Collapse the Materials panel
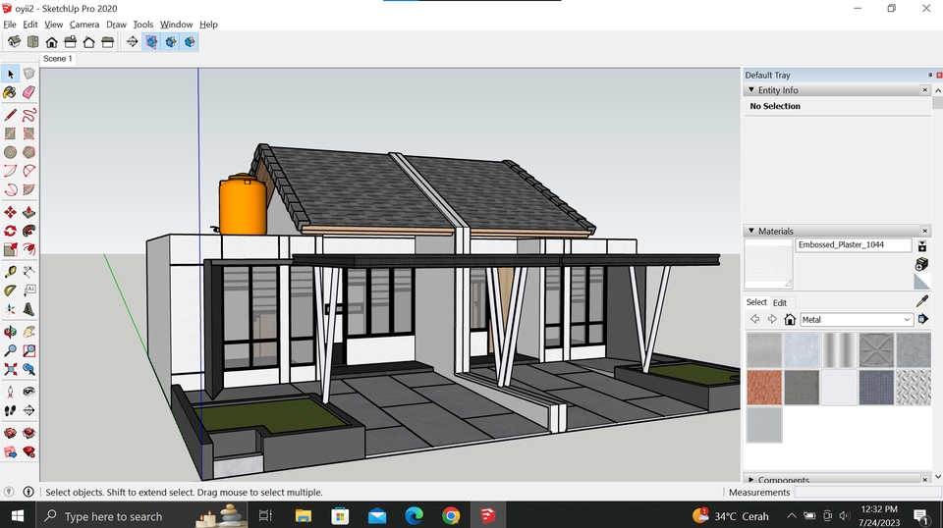Screen dimensions: 943x528 tap(751, 231)
